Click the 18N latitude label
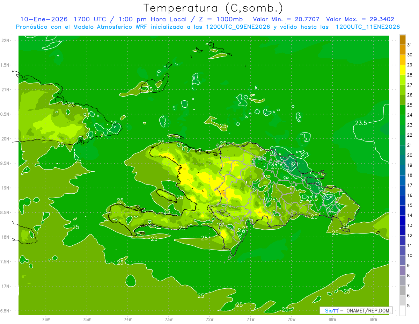 6,237
